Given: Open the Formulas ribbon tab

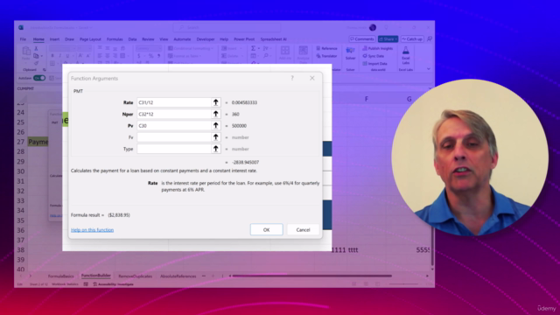Looking at the screenshot, I should (x=115, y=39).
